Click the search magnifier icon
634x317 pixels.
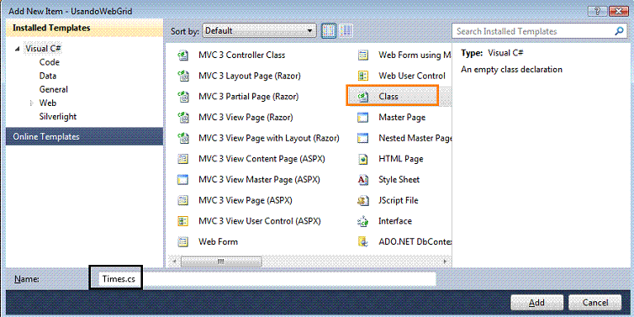tap(619, 31)
